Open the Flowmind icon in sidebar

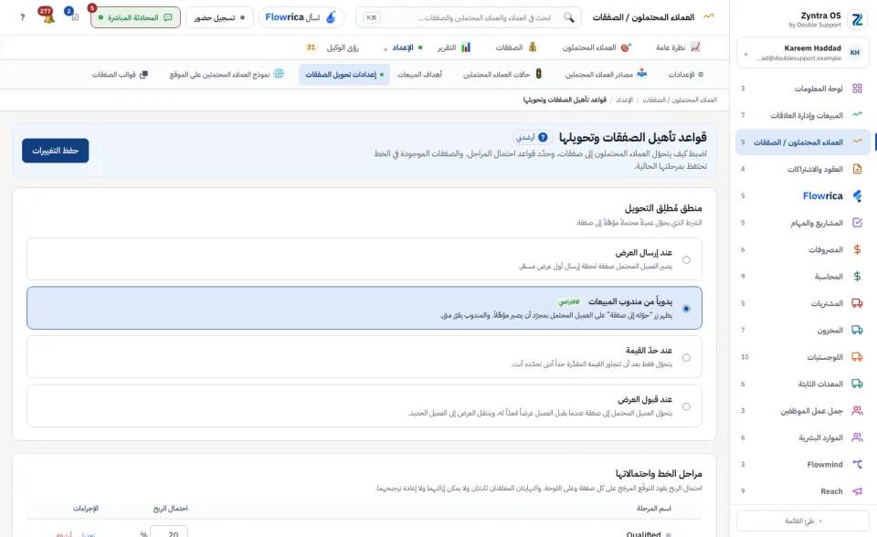point(857,464)
